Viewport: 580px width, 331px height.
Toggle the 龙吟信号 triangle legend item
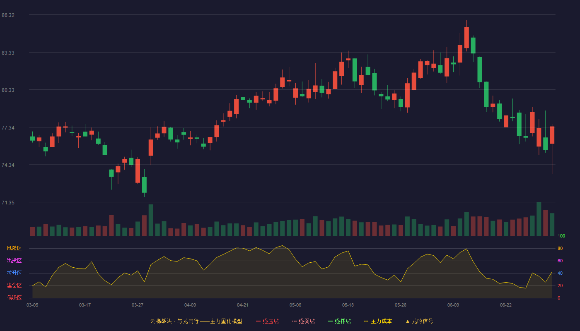[x=419, y=321]
